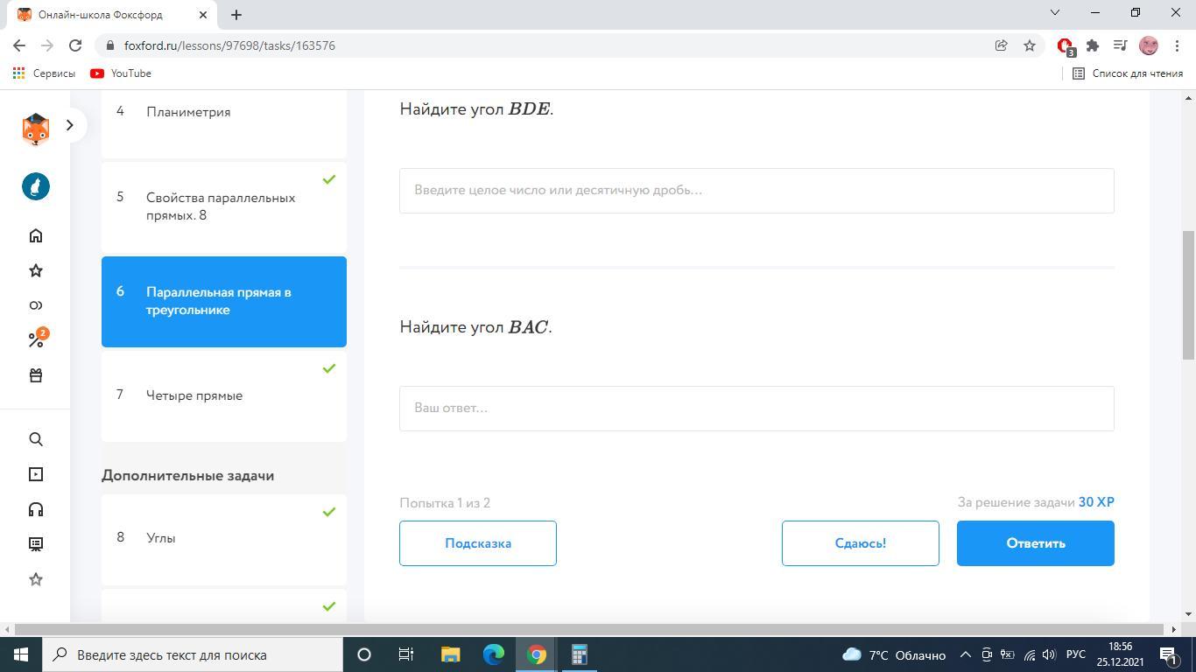Open Microsoft Edge from the taskbar
1196x672 pixels.
click(494, 654)
